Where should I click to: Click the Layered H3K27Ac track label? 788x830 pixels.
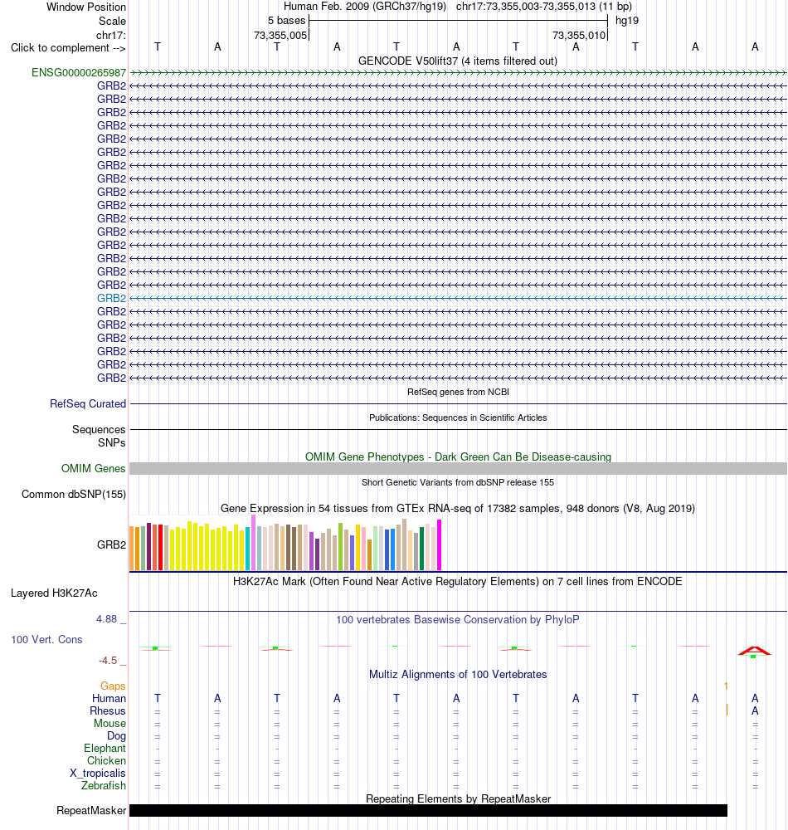(x=54, y=593)
